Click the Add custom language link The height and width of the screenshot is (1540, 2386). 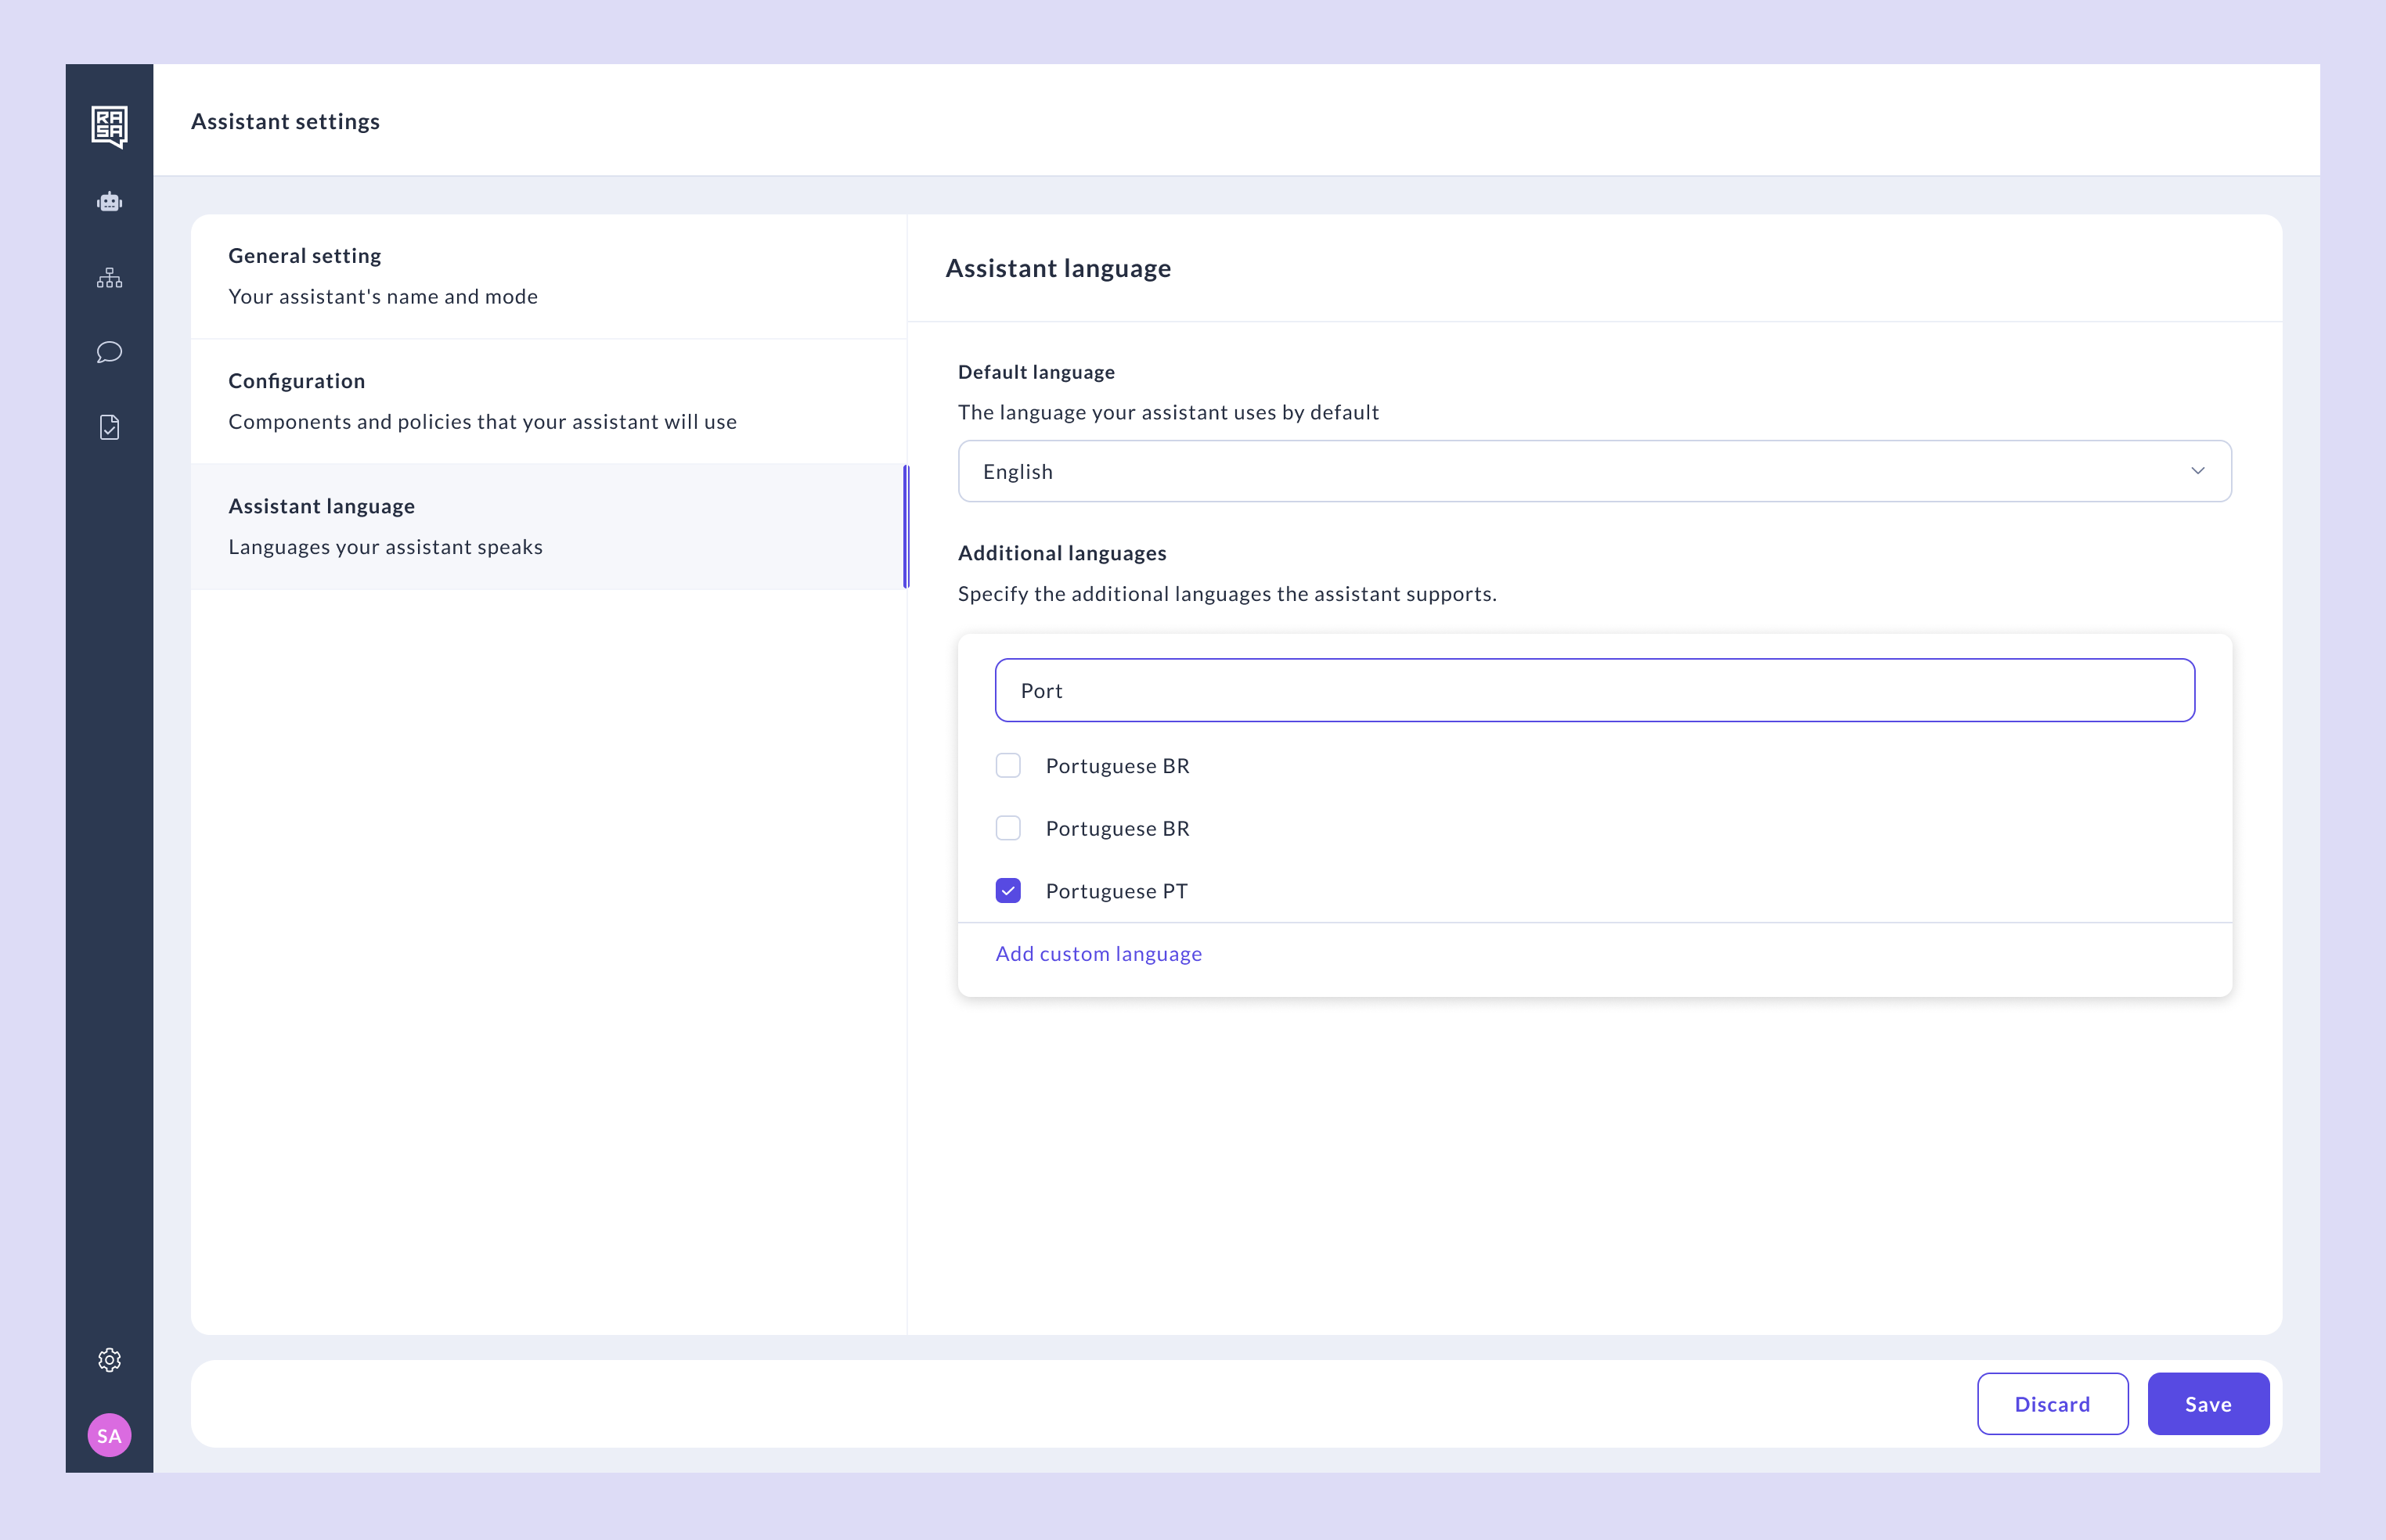coord(1098,953)
